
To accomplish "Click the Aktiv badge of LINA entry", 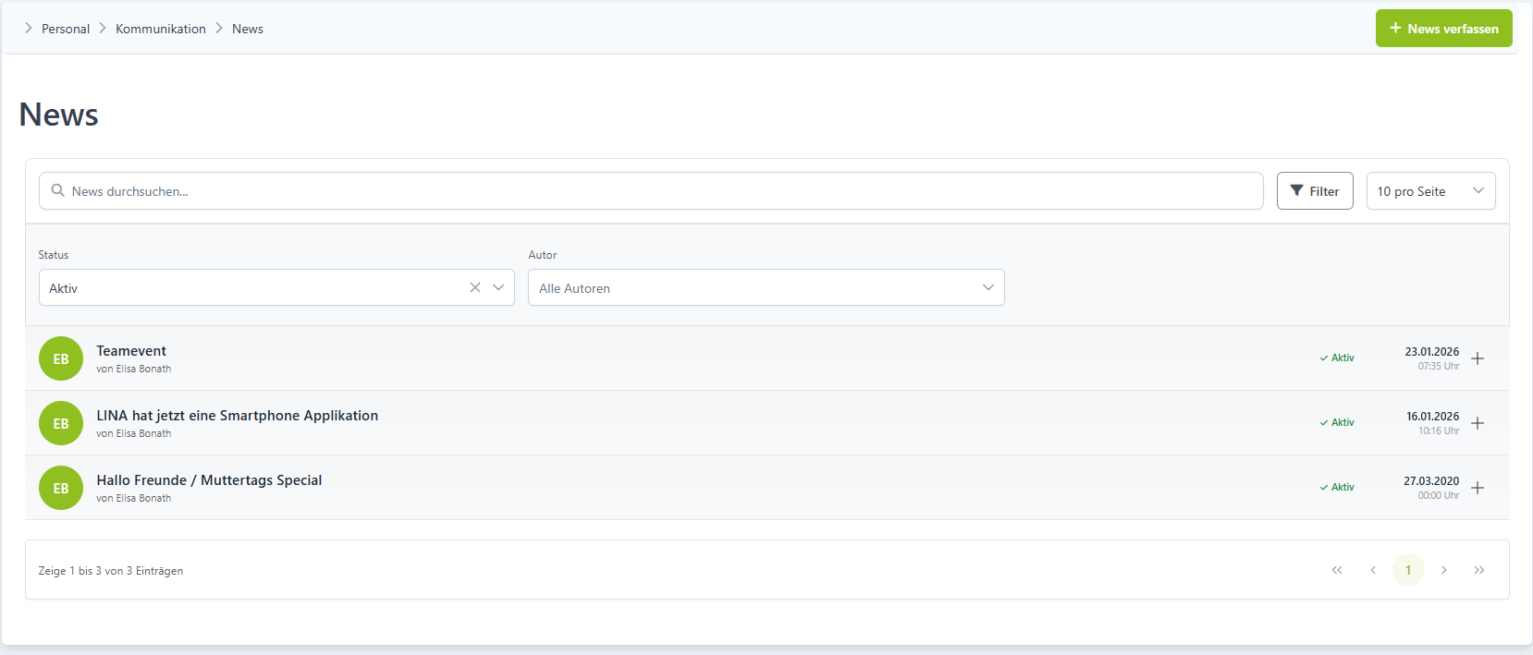I will coord(1337,422).
